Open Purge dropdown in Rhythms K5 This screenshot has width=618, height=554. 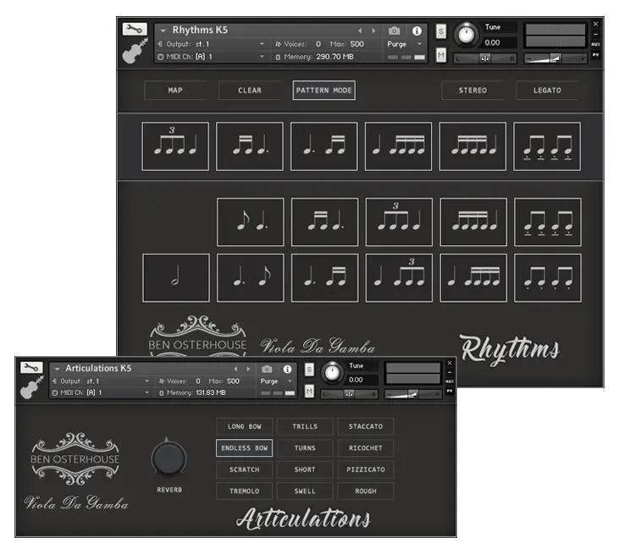click(419, 44)
